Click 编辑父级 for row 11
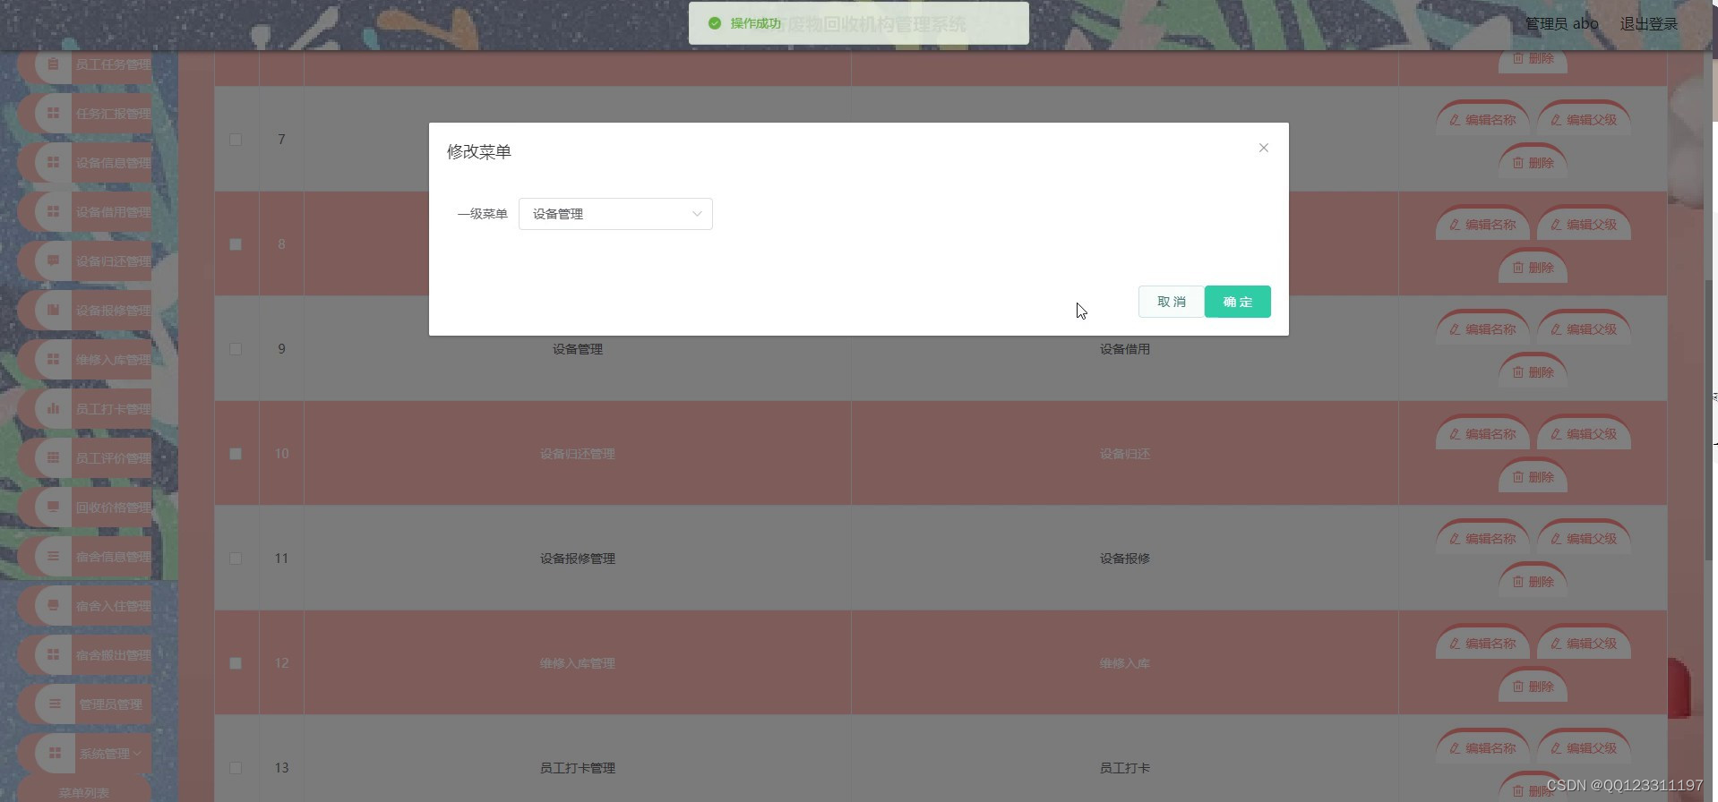Screen dimensions: 1718x802 coord(1584,539)
